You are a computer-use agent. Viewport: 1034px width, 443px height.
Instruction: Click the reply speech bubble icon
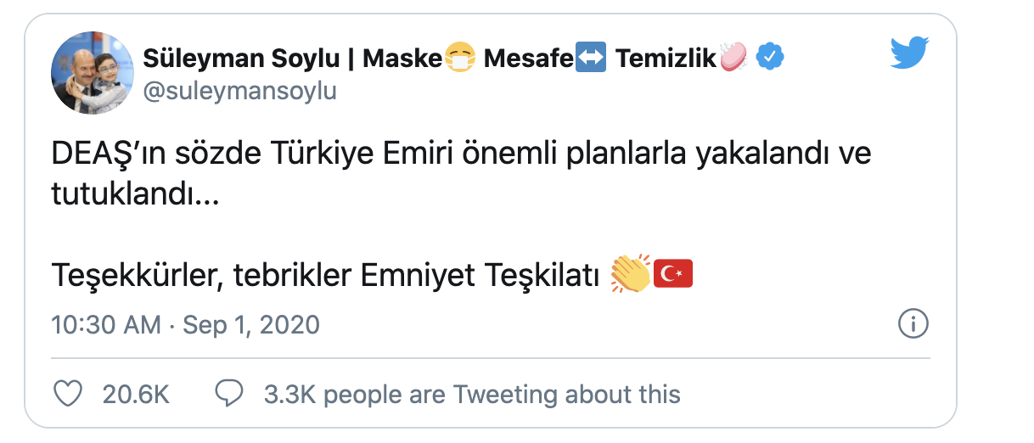click(229, 393)
